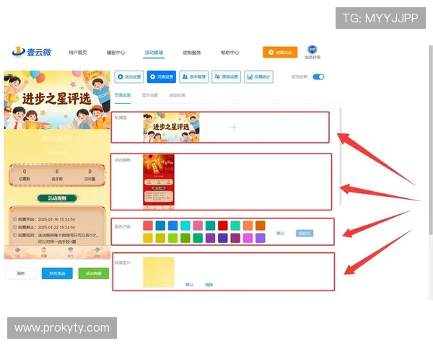Screen dimensions: 433x346
Task: Click the 清除 link under the background image
Action: [209, 285]
